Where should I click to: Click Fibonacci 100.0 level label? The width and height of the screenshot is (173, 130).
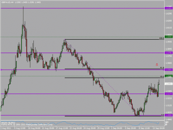(x=162, y=38)
